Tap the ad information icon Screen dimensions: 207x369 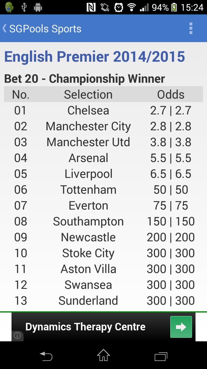coord(17,336)
